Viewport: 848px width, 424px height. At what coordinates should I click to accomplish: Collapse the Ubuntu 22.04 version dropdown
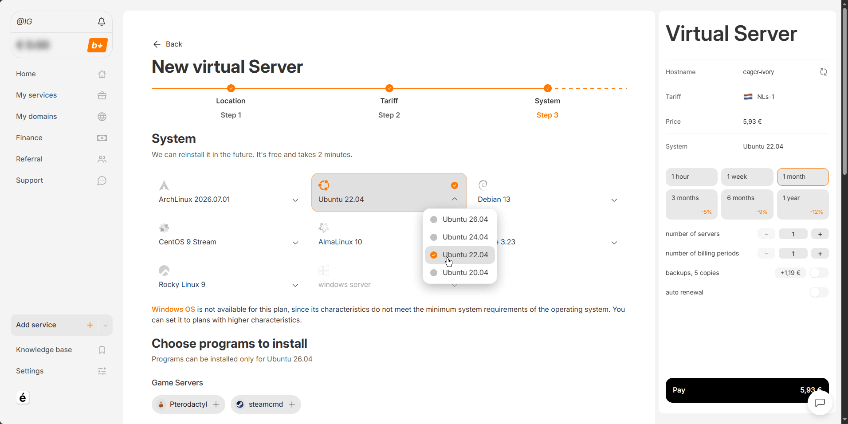pyautogui.click(x=455, y=200)
